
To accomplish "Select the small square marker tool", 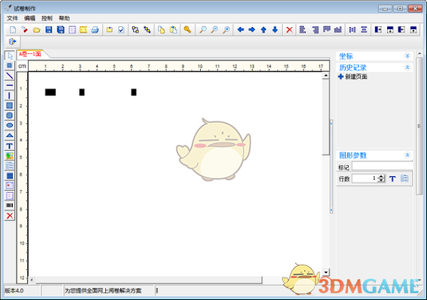I will 10,65.
